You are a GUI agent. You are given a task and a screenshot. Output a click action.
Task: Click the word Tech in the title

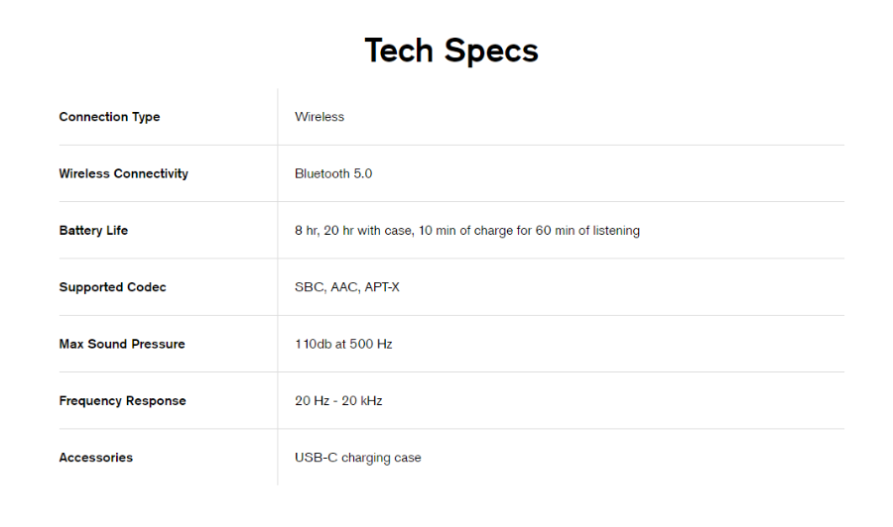[x=399, y=51]
